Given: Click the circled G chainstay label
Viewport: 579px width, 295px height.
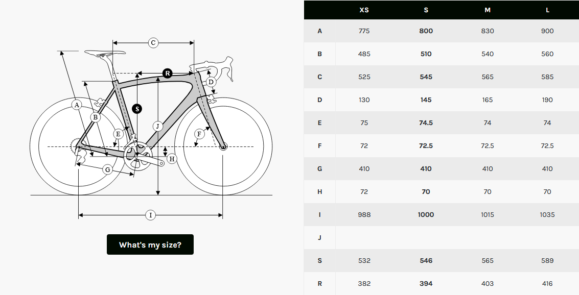Looking at the screenshot, I should tap(108, 169).
